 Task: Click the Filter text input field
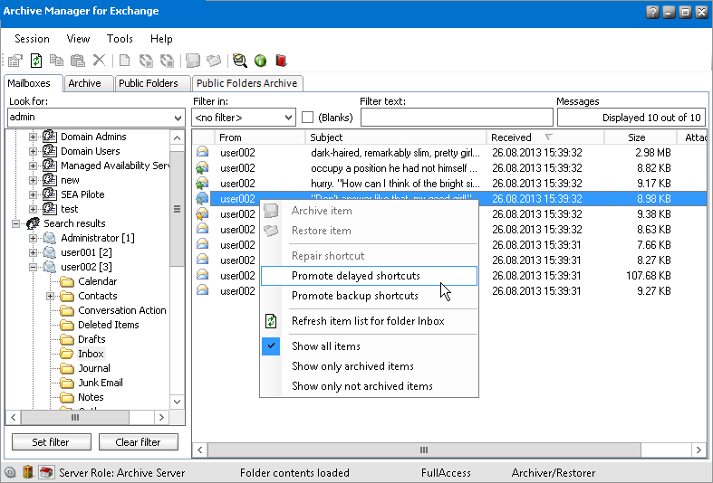[456, 118]
